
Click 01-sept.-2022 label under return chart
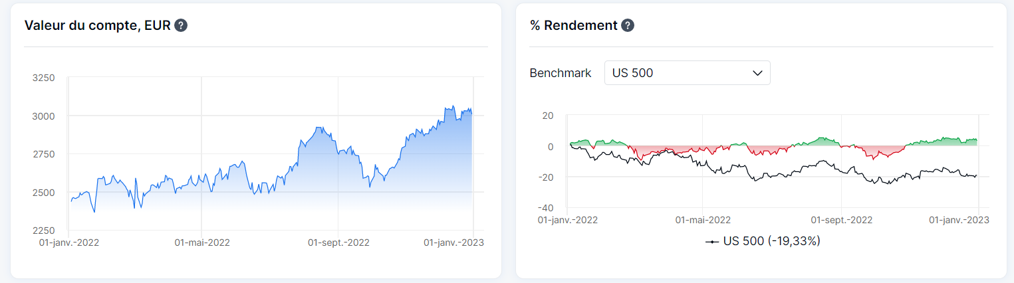pyautogui.click(x=842, y=220)
